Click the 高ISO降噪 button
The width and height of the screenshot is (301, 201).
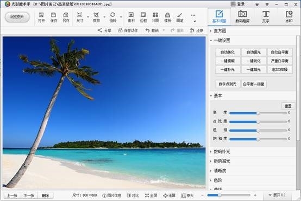coord(280,69)
